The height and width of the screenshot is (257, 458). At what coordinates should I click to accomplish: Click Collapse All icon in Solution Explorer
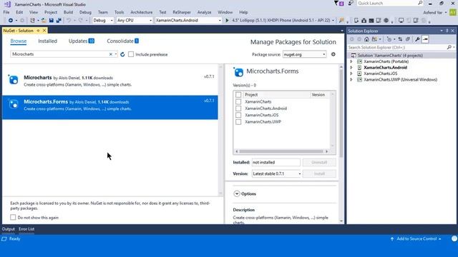408,39
